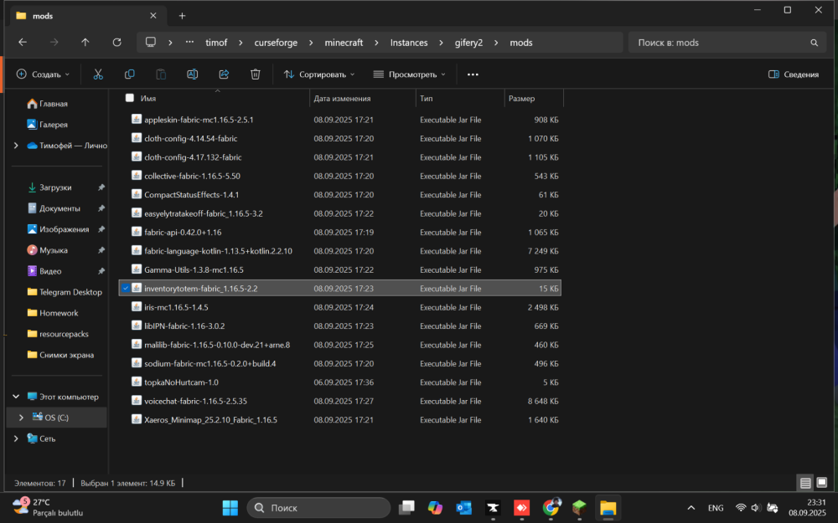Click the Delete trash icon

pyautogui.click(x=256, y=74)
